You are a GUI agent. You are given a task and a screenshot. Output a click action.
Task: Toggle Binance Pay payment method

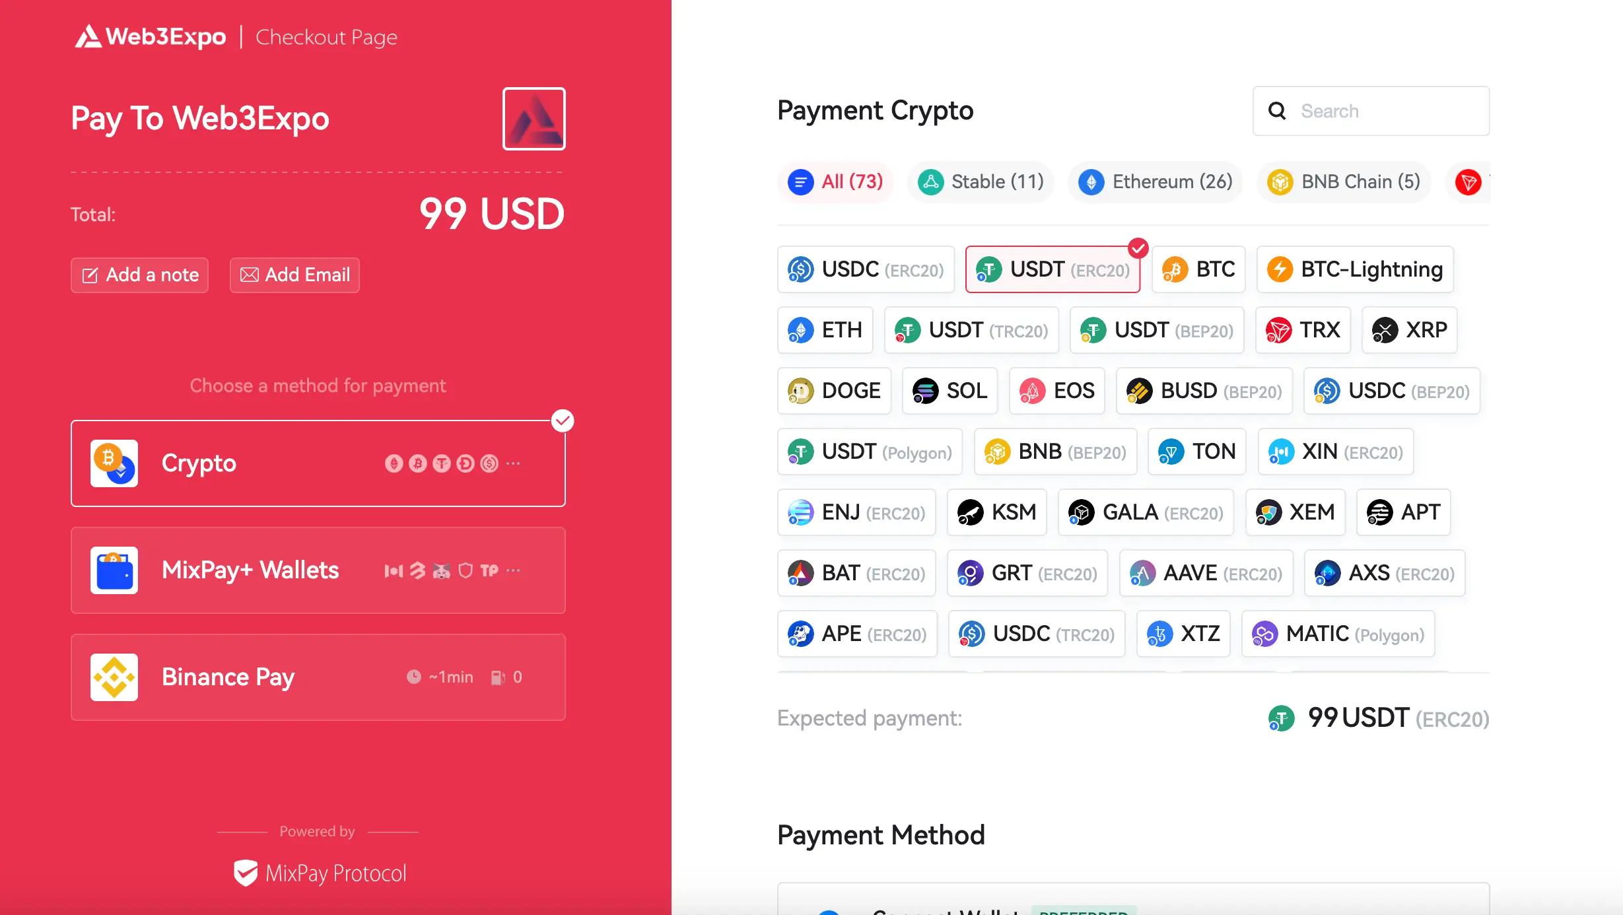(x=318, y=677)
